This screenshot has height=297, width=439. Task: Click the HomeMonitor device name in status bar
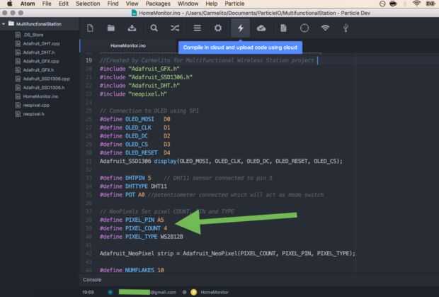click(x=215, y=292)
